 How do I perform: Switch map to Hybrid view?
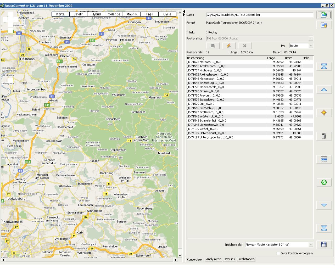click(96, 14)
